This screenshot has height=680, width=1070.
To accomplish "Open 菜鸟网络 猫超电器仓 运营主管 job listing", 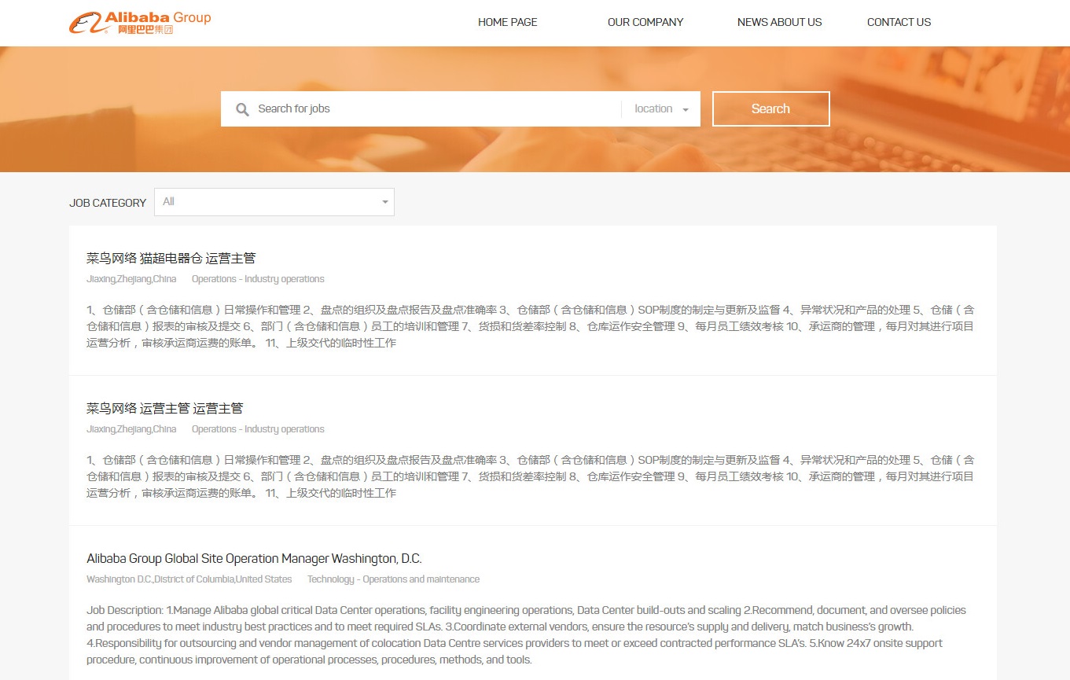I will click(x=171, y=258).
